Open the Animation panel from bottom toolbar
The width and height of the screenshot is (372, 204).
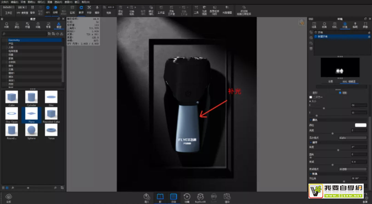click(187, 198)
